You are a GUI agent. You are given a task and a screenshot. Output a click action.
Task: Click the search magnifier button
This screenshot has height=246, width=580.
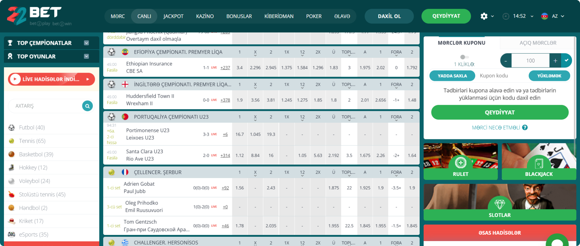[87, 106]
